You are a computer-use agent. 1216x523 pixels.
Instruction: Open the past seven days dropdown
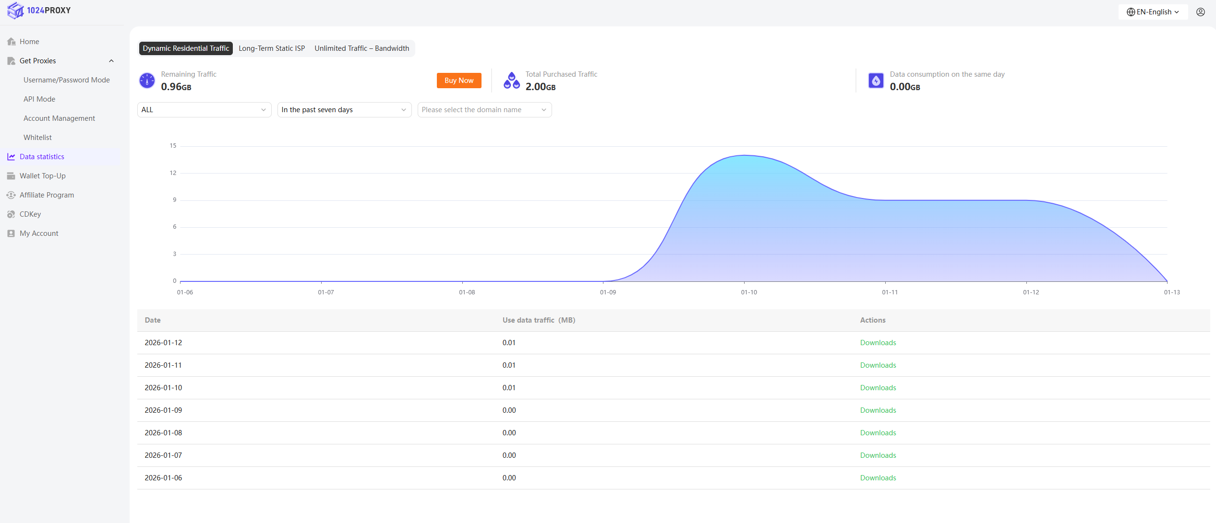(344, 110)
